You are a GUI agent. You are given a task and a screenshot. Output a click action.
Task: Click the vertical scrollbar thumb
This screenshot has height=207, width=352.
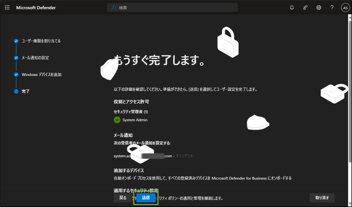point(350,91)
